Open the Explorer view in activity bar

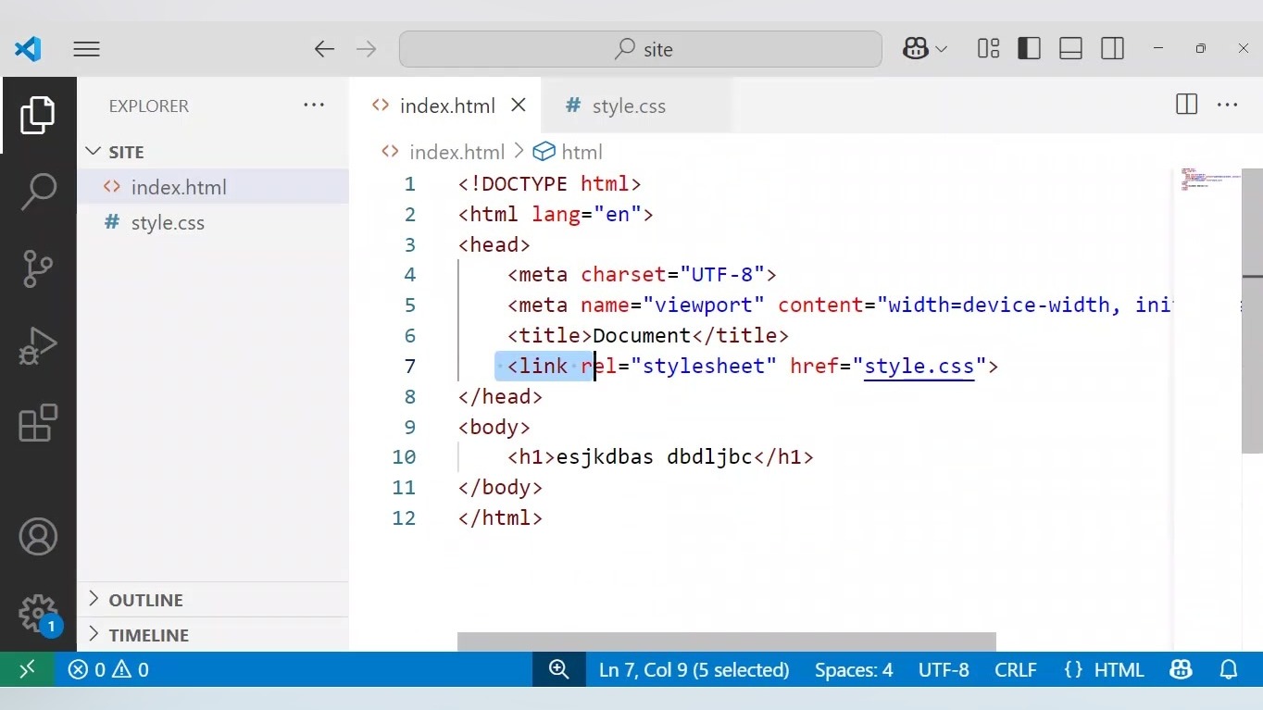(38, 116)
